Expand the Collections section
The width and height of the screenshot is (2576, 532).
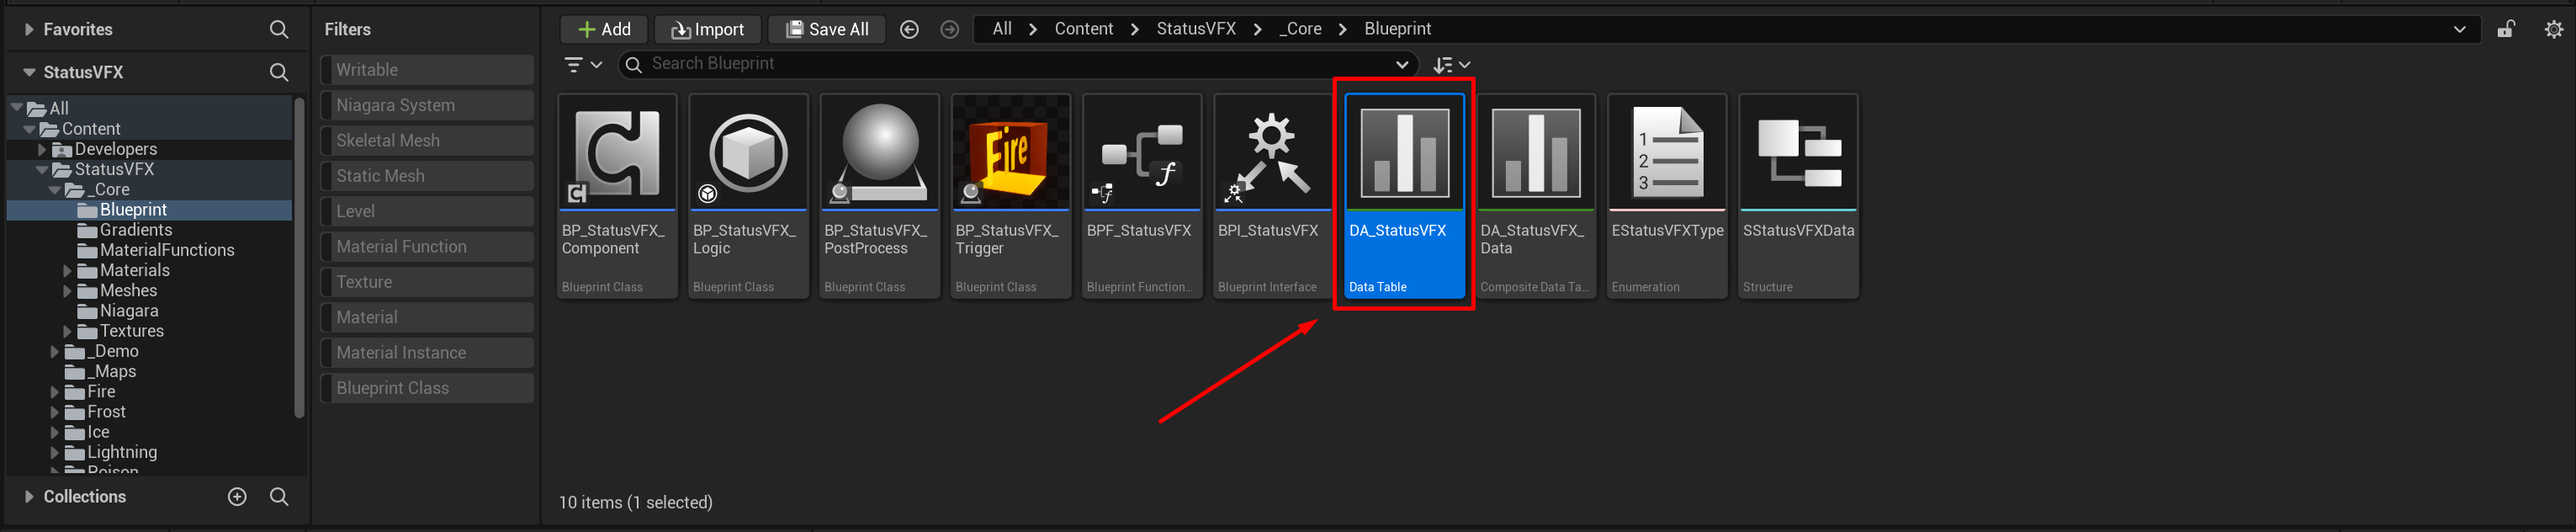pyautogui.click(x=29, y=496)
